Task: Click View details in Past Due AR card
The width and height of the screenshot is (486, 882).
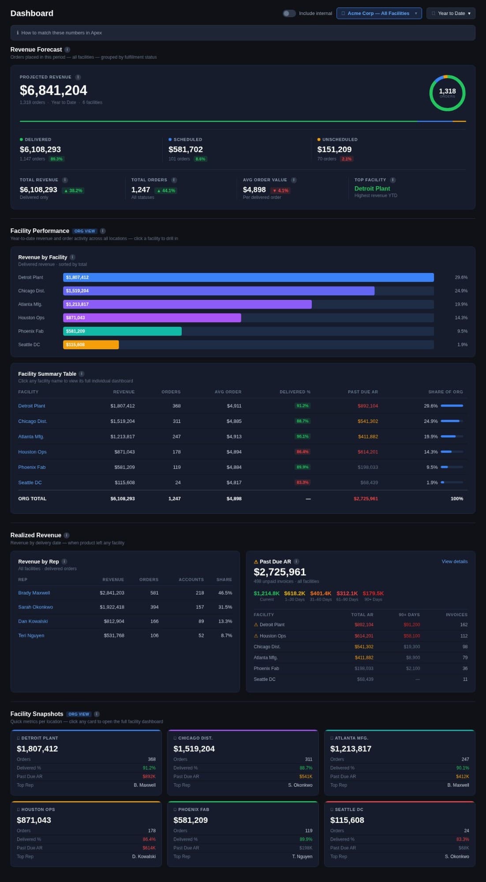Action: point(455,561)
